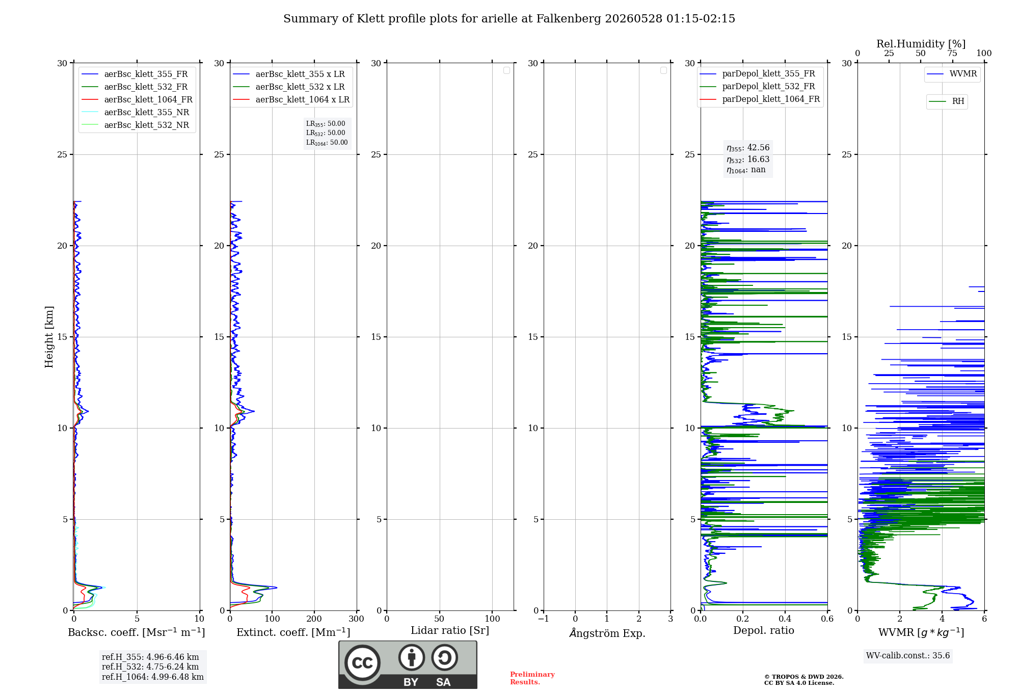Viewport: 1019px width, 693px height.
Task: Click the aerBsc_klett_355_FR legend entry
Action: (x=135, y=74)
